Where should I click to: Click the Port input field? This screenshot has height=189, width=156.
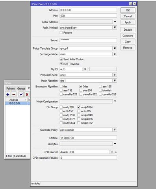pyautogui.click(x=88, y=16)
